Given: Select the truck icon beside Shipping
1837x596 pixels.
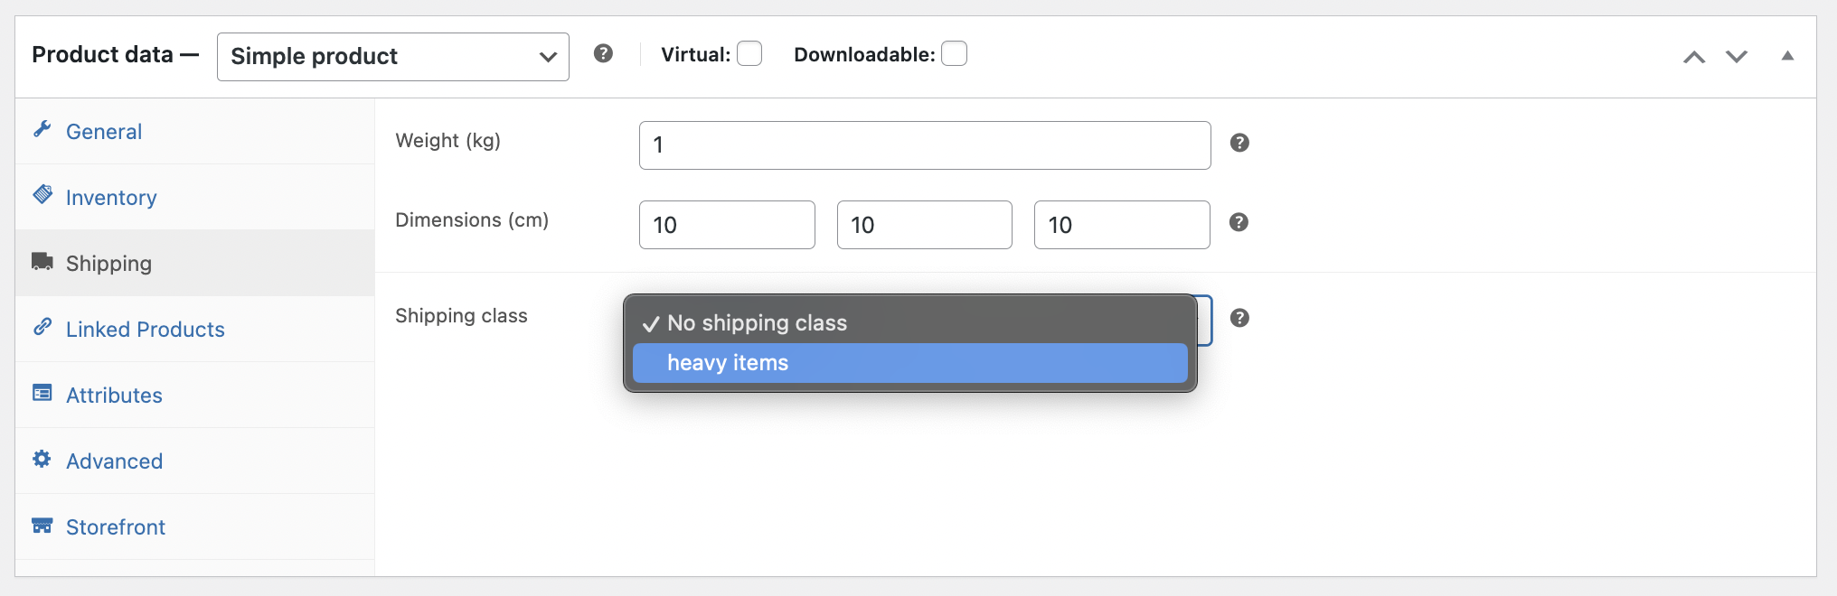Looking at the screenshot, I should coord(42,262).
